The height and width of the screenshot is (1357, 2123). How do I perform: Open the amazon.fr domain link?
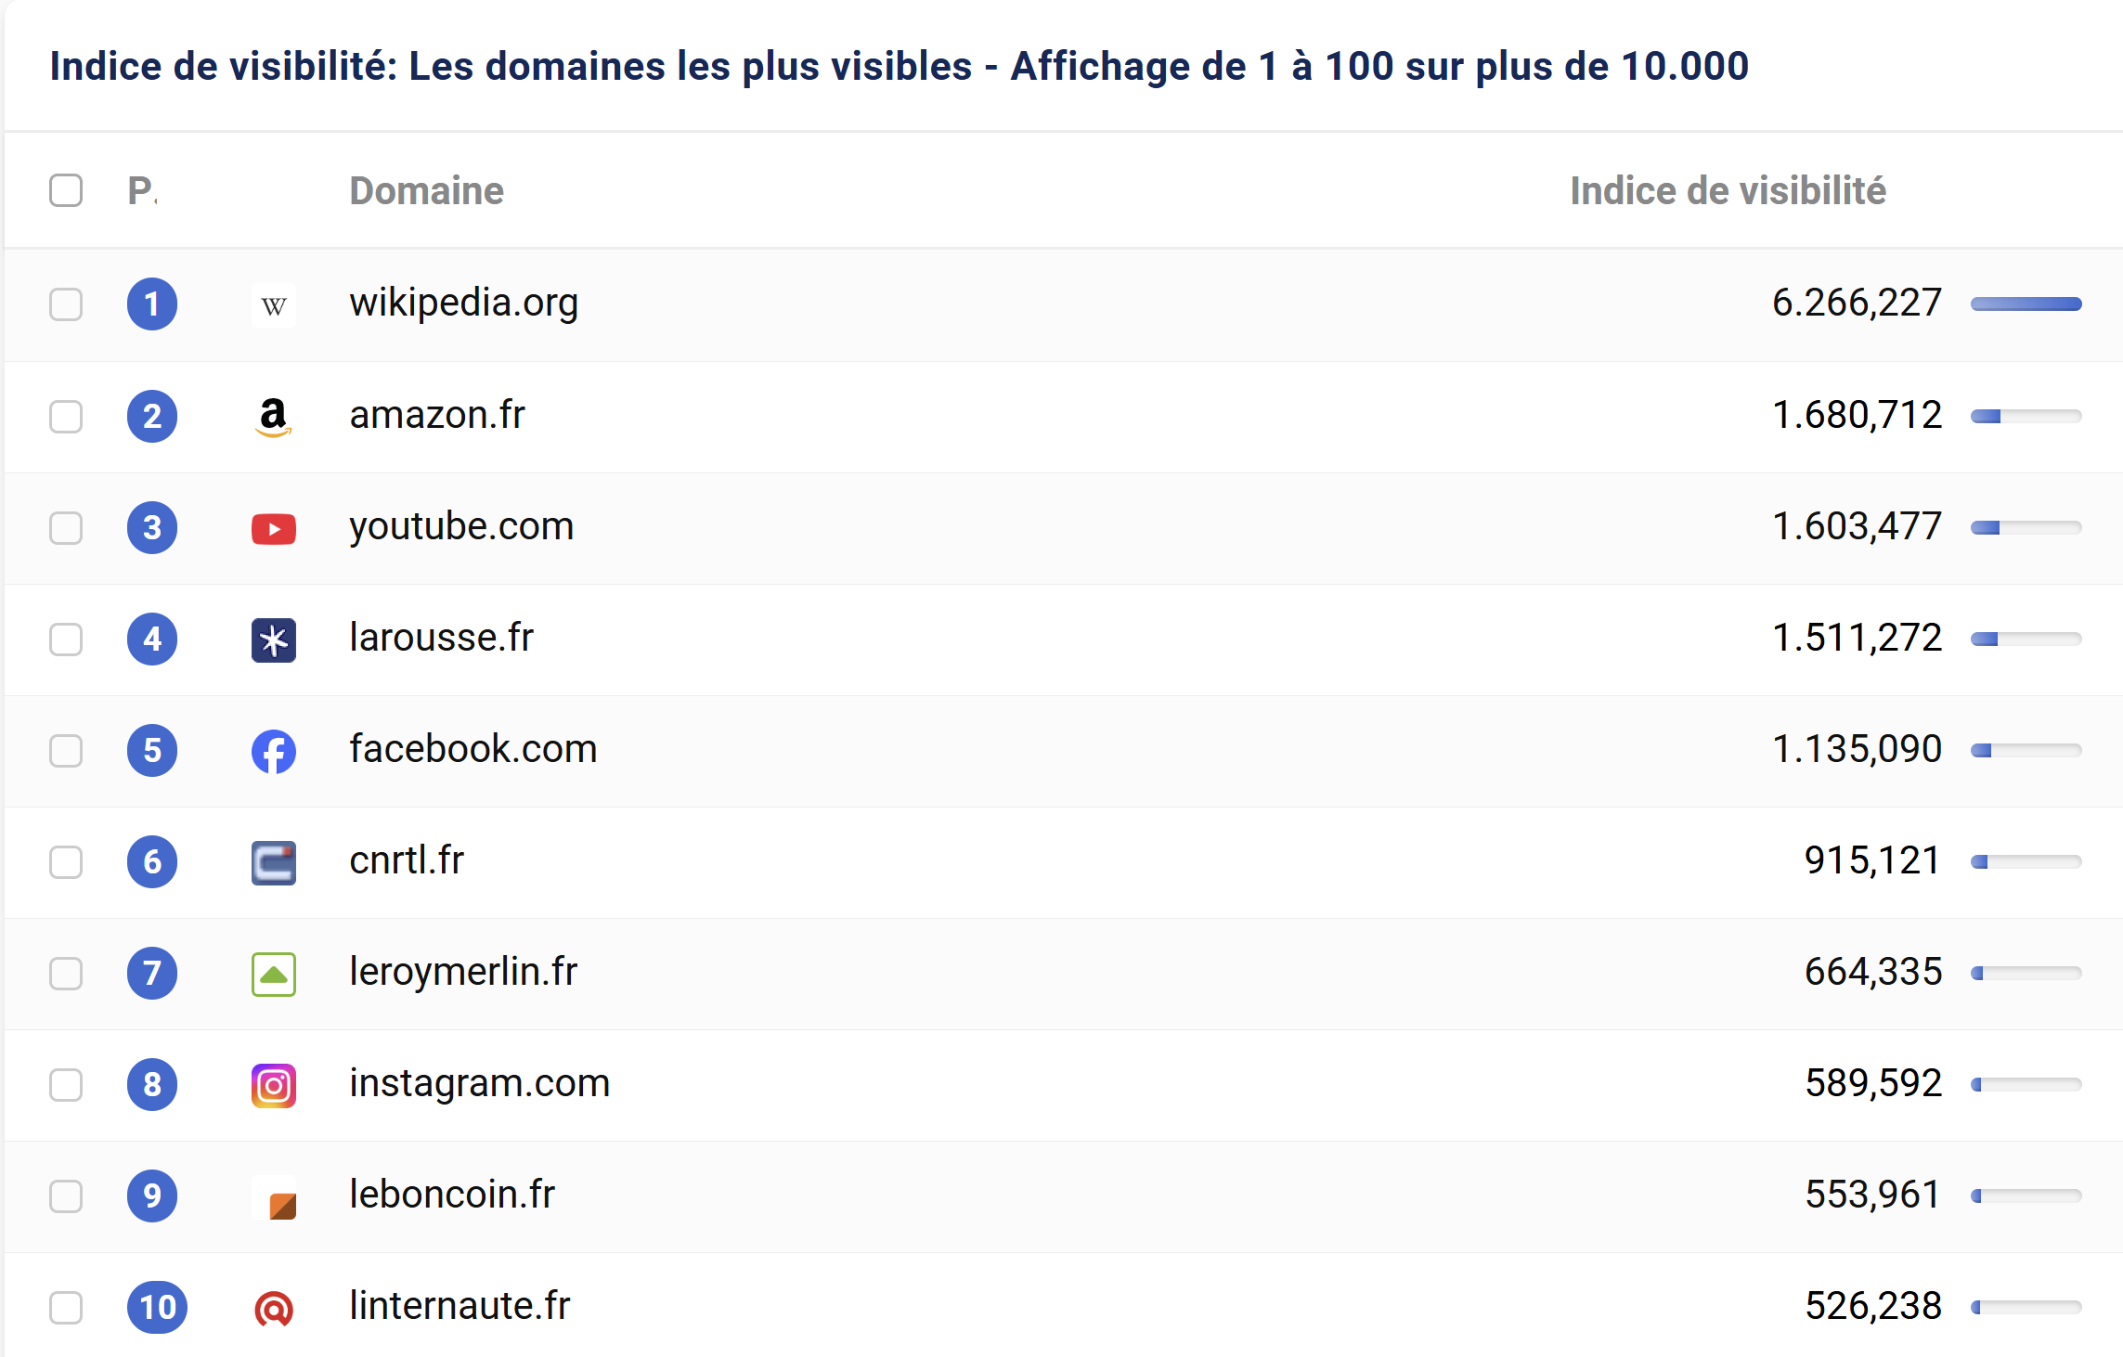[436, 415]
